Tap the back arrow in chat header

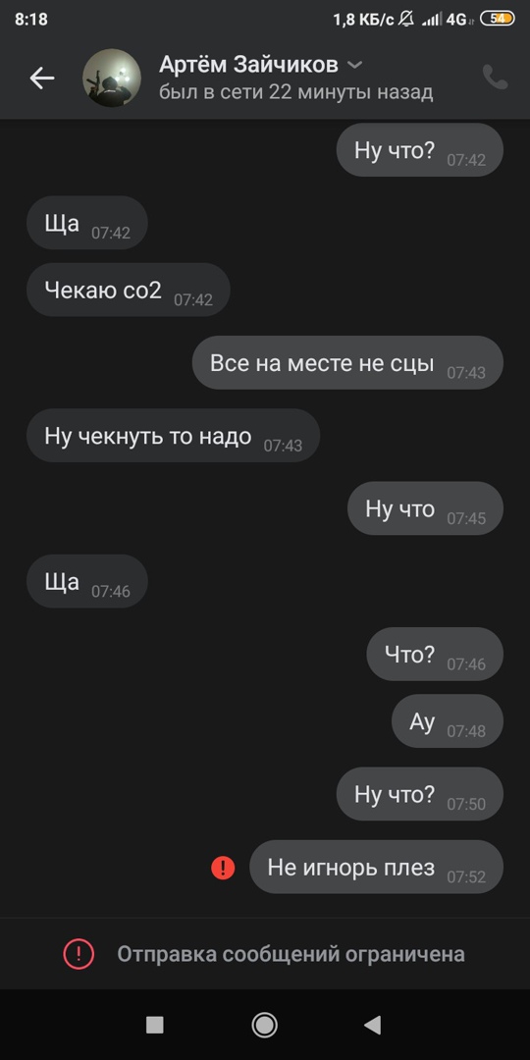click(42, 79)
